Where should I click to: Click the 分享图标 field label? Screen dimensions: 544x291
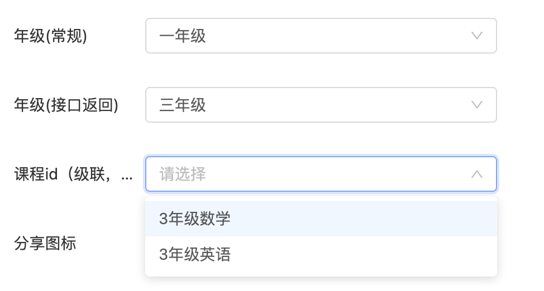[45, 244]
